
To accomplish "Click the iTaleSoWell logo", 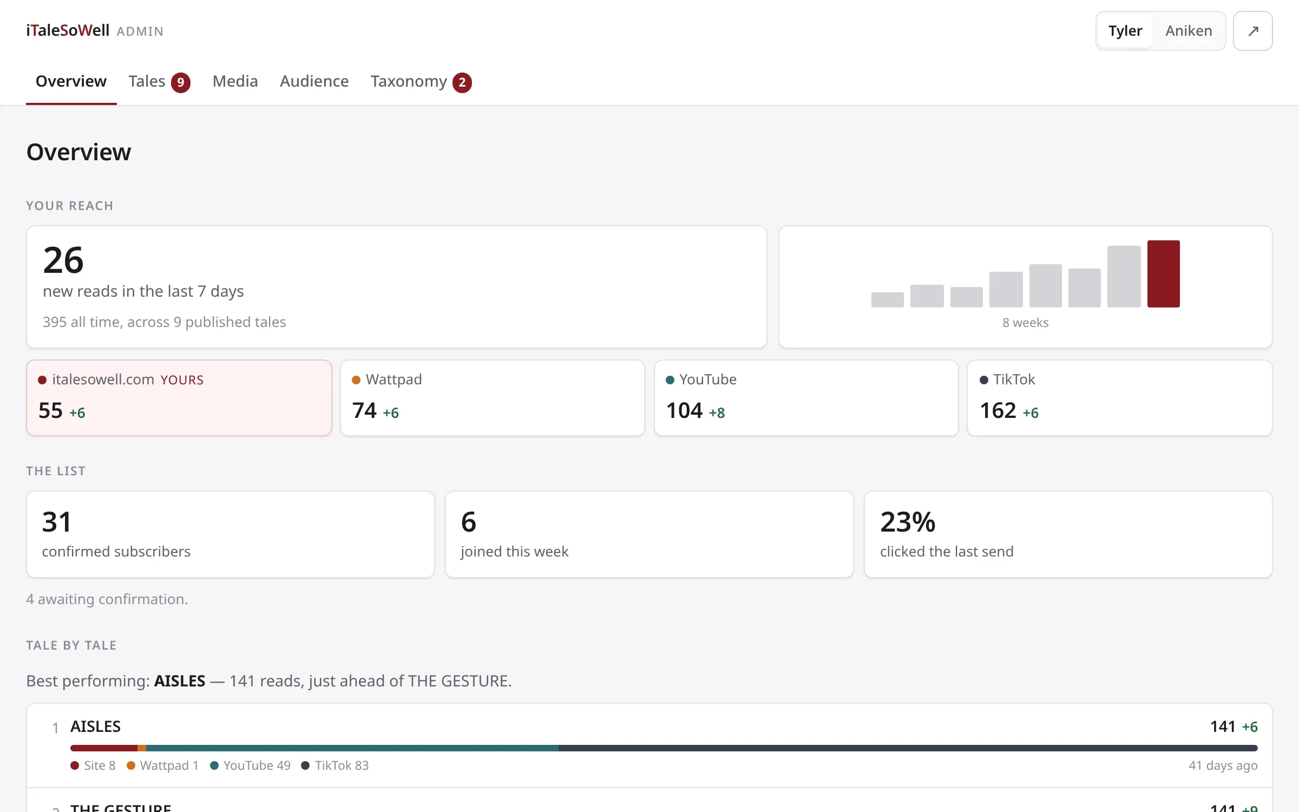I will tap(68, 30).
